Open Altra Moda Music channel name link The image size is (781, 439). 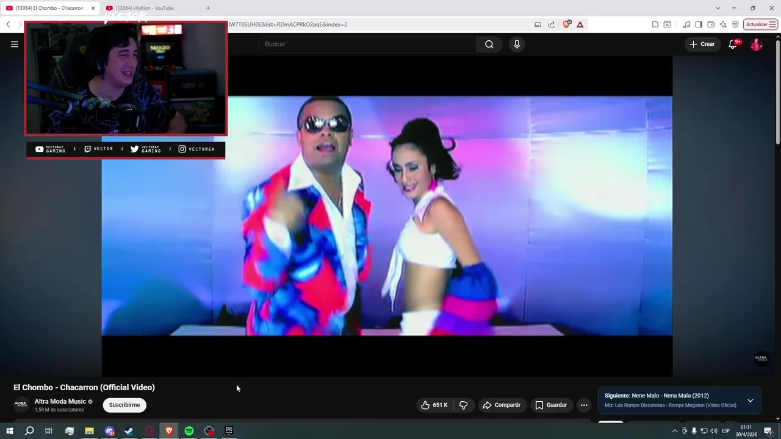click(60, 401)
